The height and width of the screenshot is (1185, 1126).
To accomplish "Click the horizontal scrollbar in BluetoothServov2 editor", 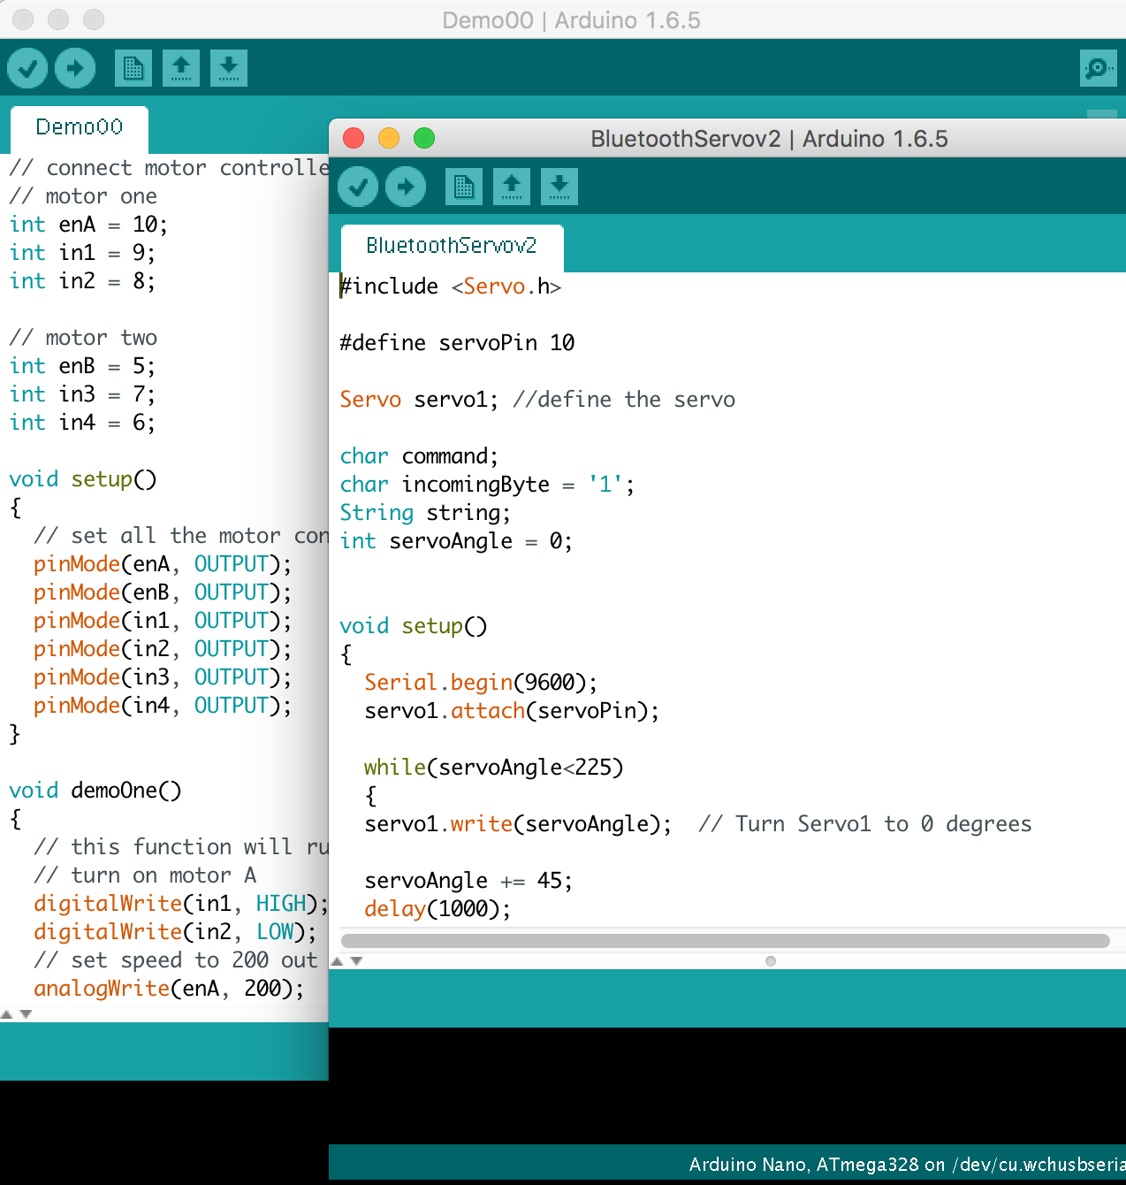I will (725, 941).
